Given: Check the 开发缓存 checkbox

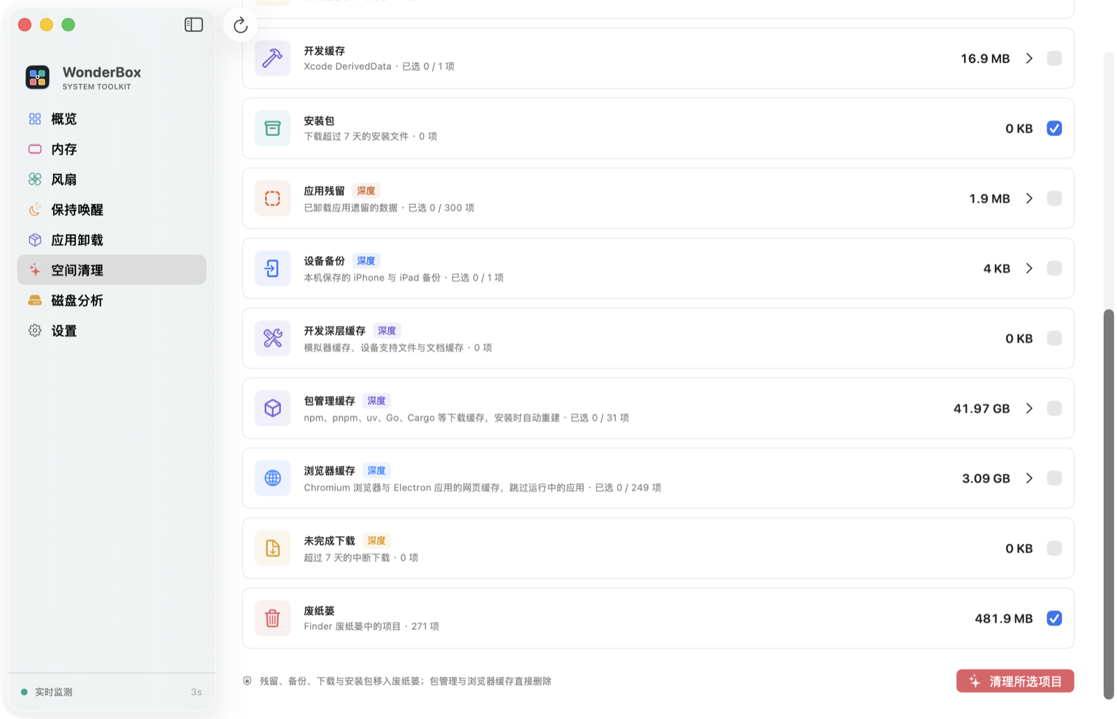Looking at the screenshot, I should point(1054,58).
